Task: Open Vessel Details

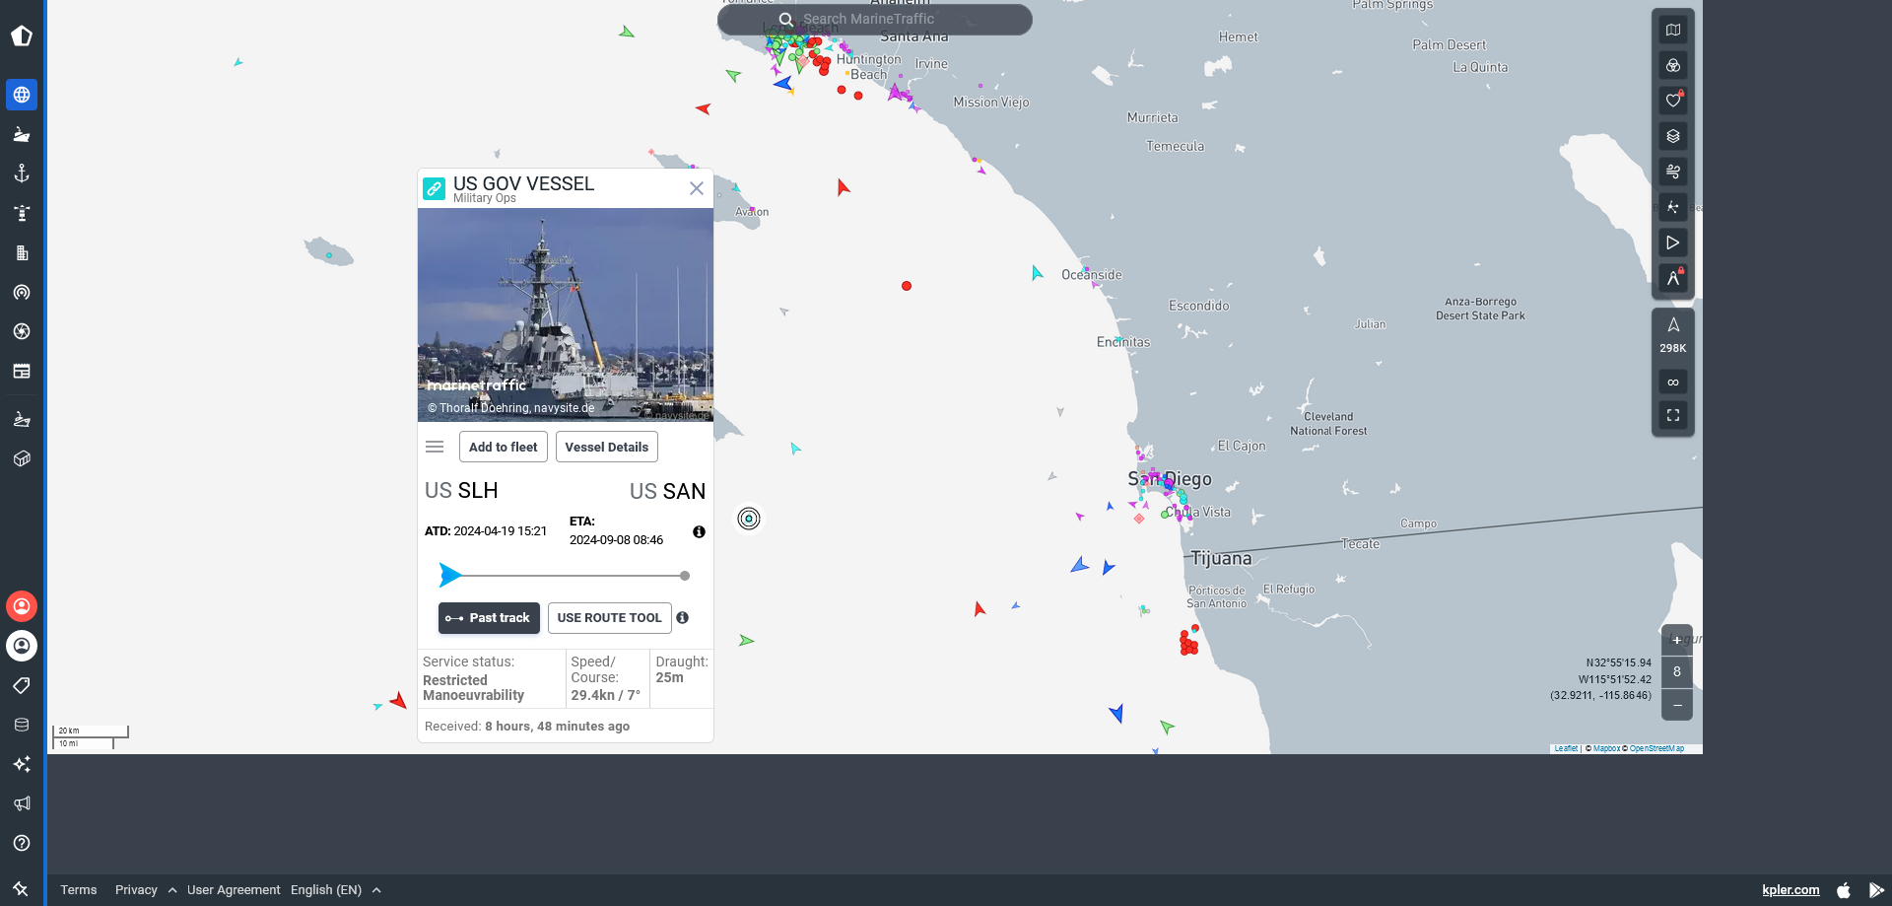Action: 607,447
